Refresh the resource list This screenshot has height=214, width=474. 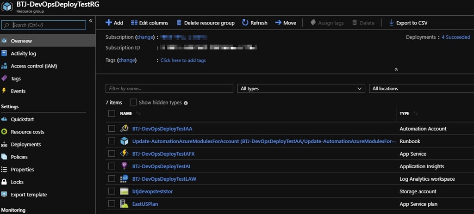[255, 23]
